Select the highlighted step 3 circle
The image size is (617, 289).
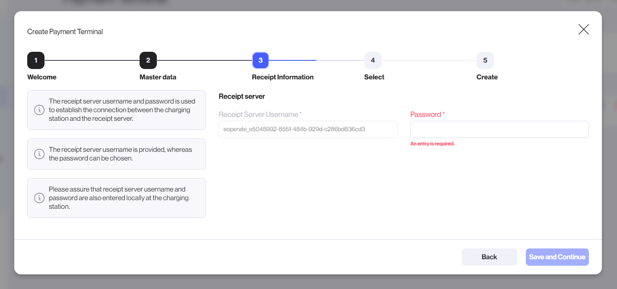tap(260, 60)
